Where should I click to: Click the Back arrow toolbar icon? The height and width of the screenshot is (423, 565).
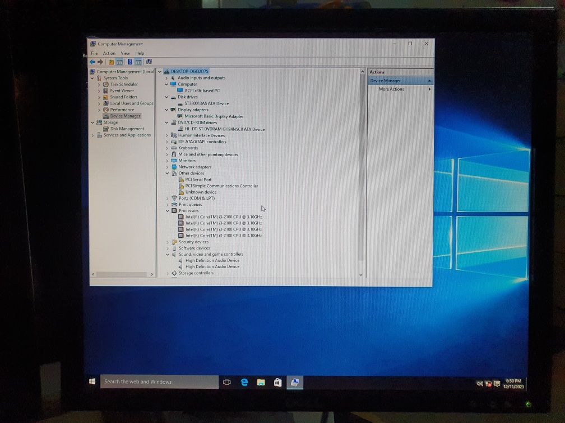(92, 62)
